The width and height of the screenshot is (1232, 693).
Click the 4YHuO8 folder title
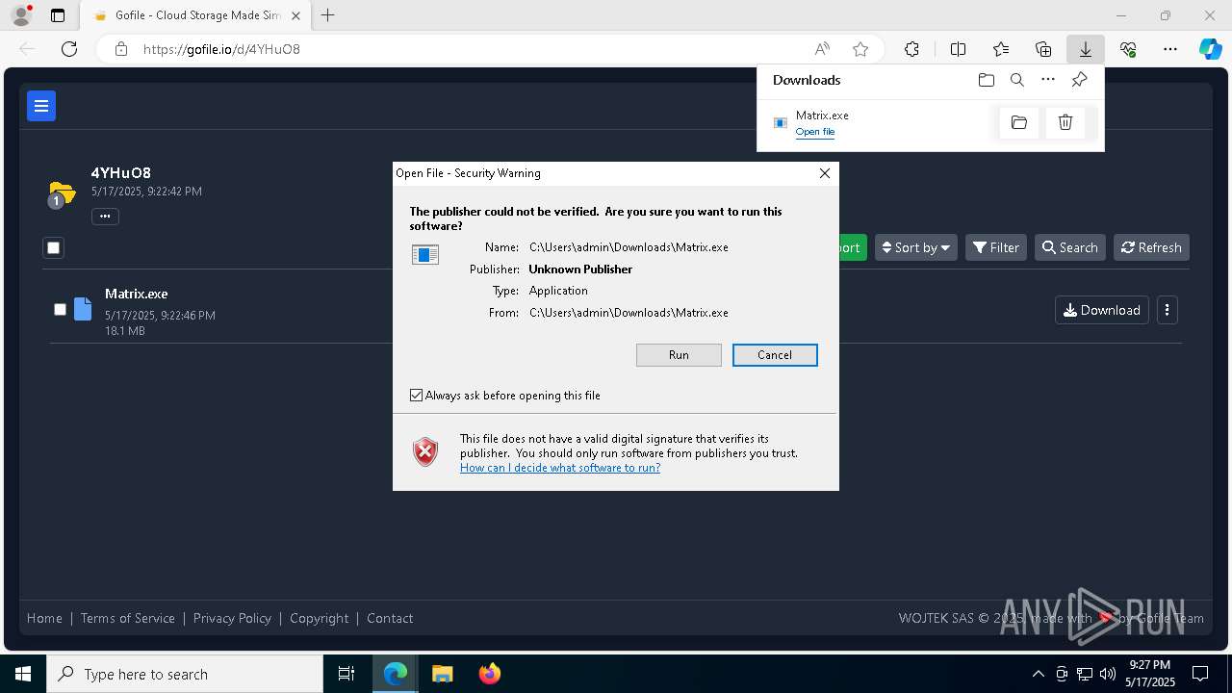pyautogui.click(x=121, y=173)
